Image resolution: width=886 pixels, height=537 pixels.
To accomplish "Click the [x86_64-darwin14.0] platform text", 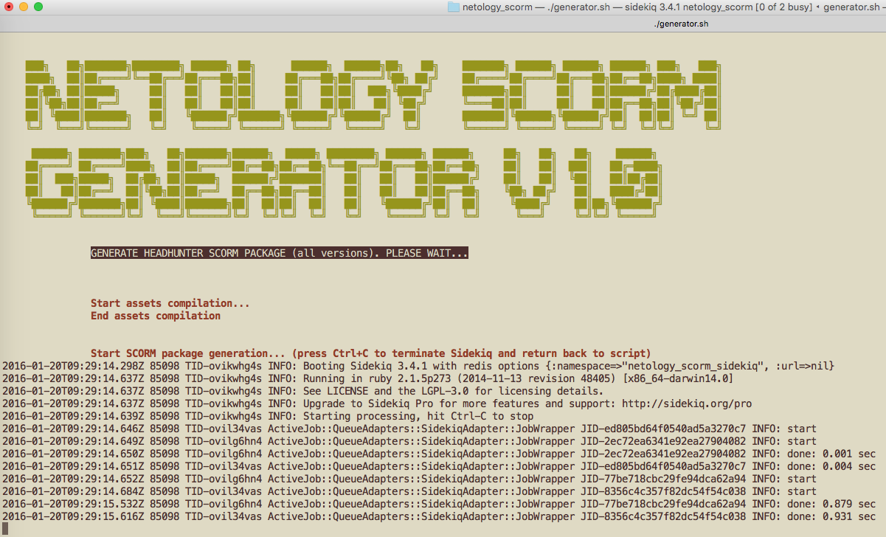I will 678,378.
